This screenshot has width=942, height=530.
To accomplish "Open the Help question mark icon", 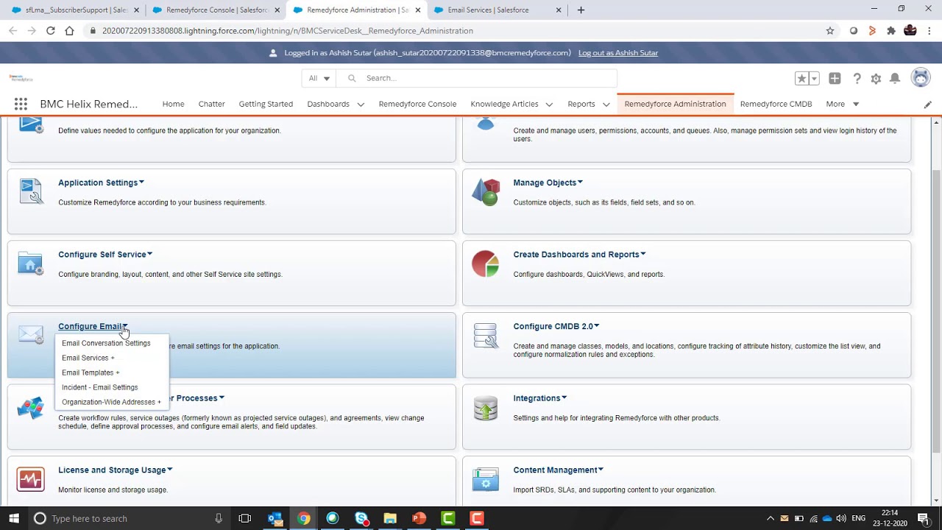I will 857,78.
